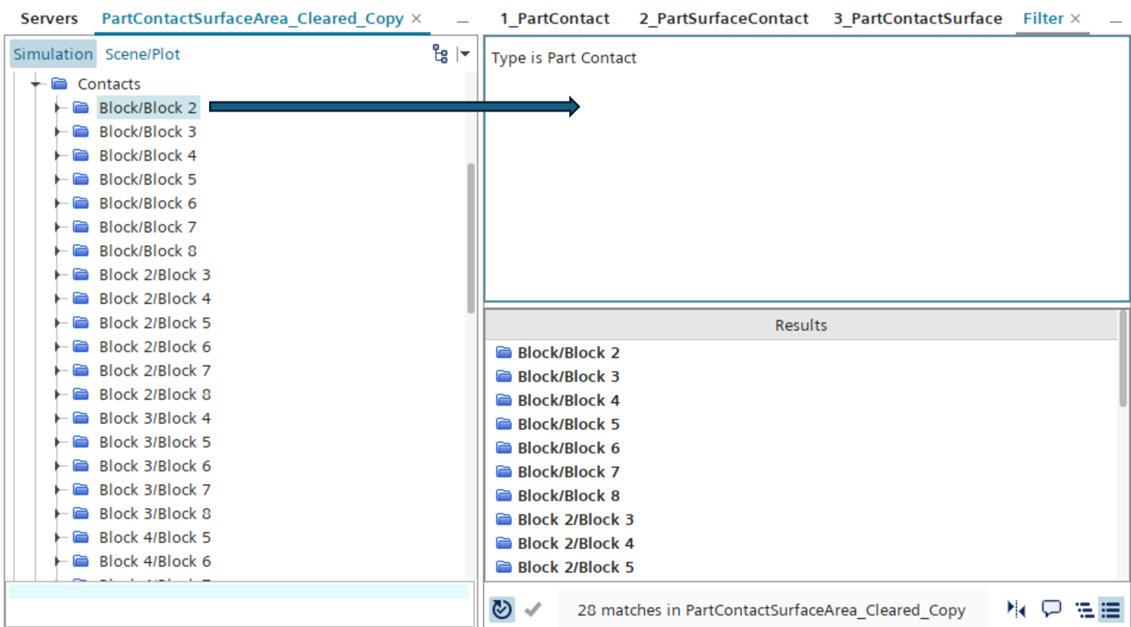Screen dimensions: 1131x627
Task: Switch to hierarchical tree results view
Action: [x=1084, y=609]
